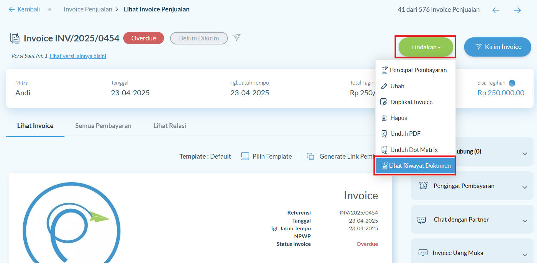Click the Sisa Tagihan info icon

512,83
